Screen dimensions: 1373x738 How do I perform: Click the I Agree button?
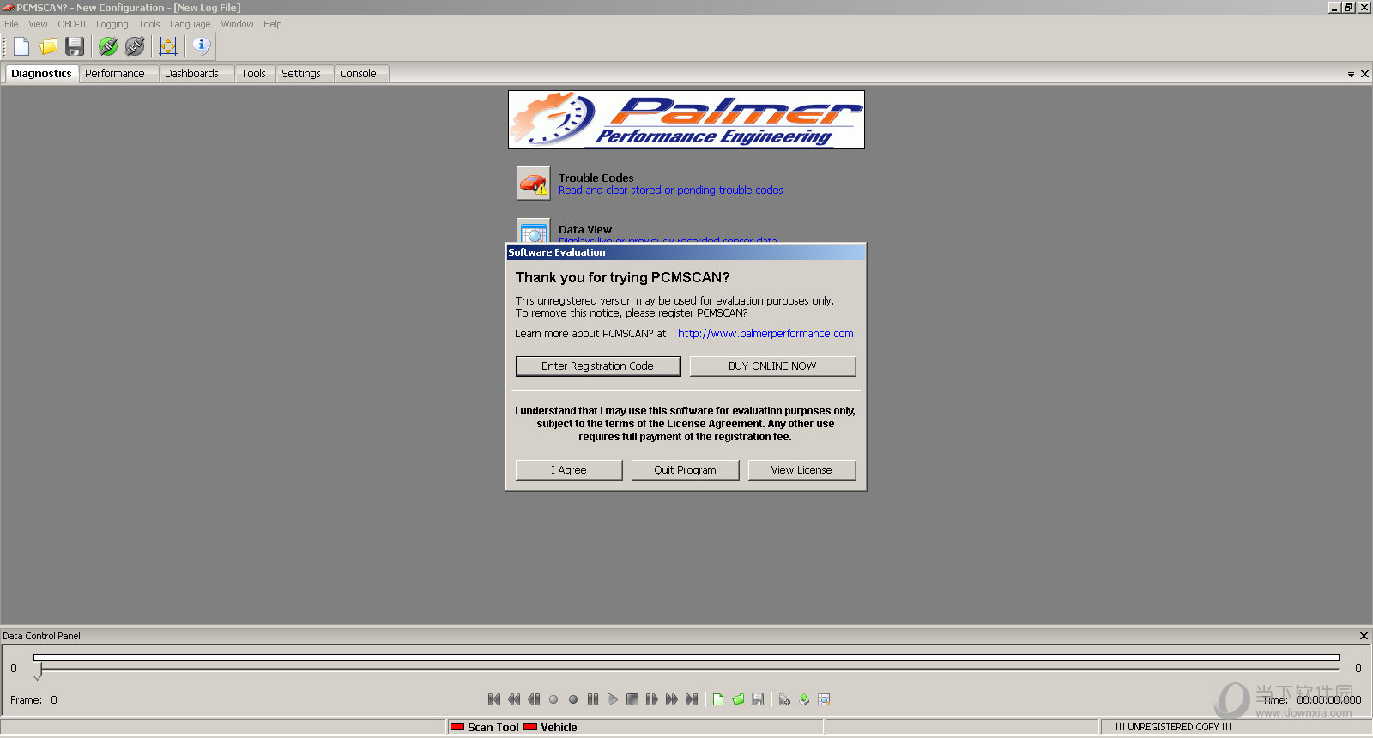coord(569,470)
